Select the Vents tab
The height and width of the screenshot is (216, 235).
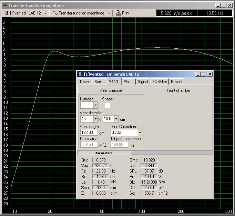[x=114, y=81]
